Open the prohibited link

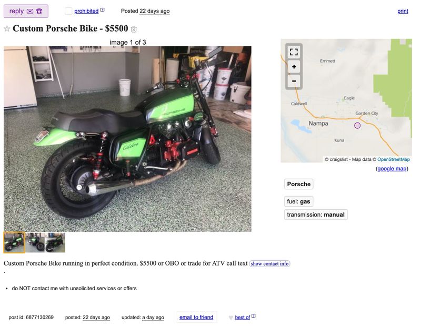[x=86, y=11]
